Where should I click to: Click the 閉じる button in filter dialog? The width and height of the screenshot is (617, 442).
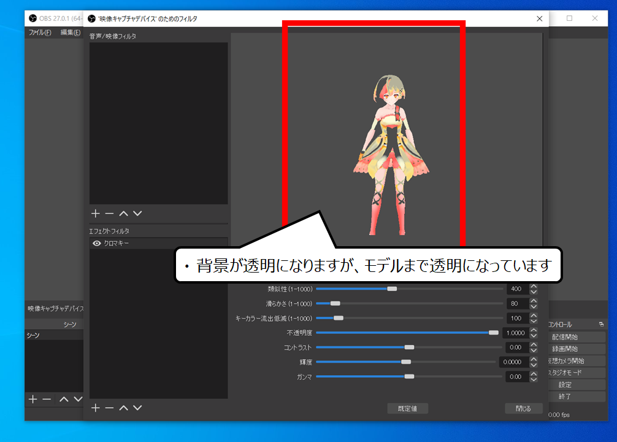(523, 408)
